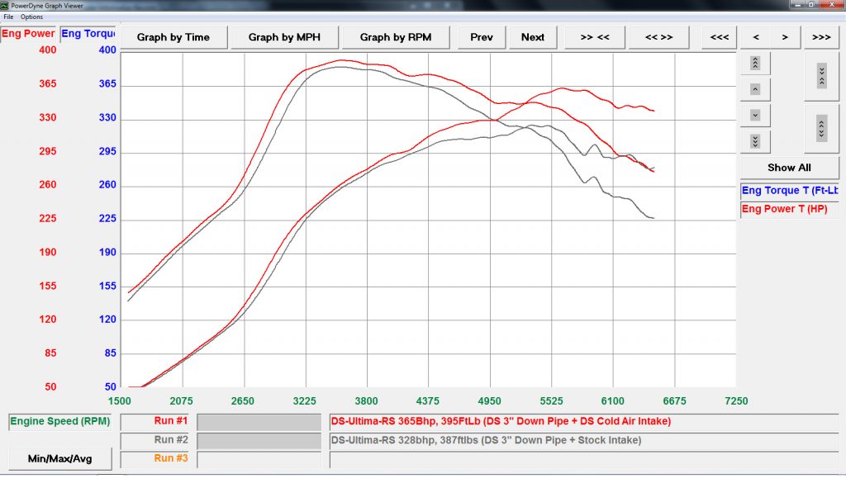This screenshot has height=488, width=846.
Task: Click the triple down-chevron vertical shift button
Action: tap(755, 141)
